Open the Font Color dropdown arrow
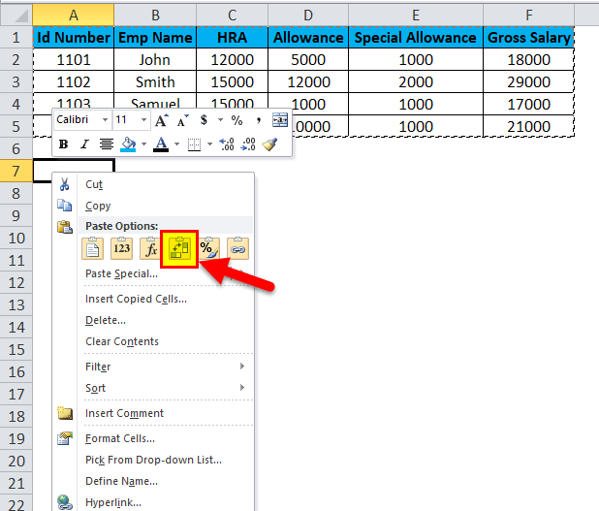The image size is (599, 511). pyautogui.click(x=176, y=144)
